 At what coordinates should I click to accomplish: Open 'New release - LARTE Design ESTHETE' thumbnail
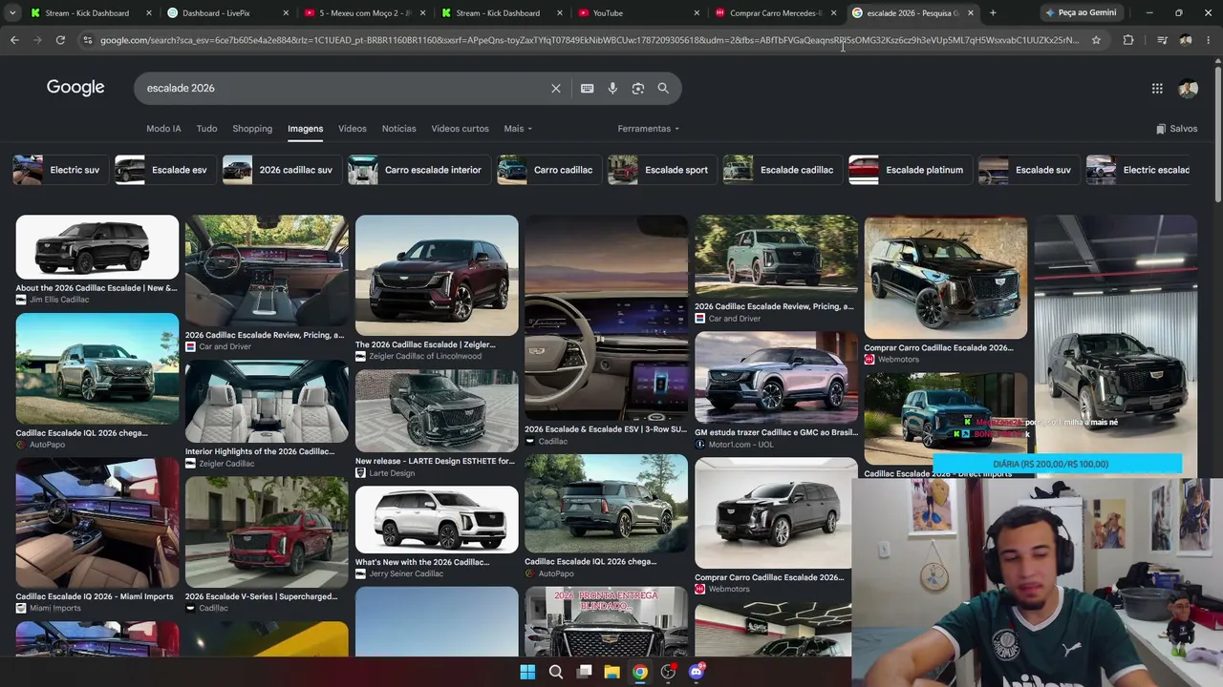coord(437,411)
